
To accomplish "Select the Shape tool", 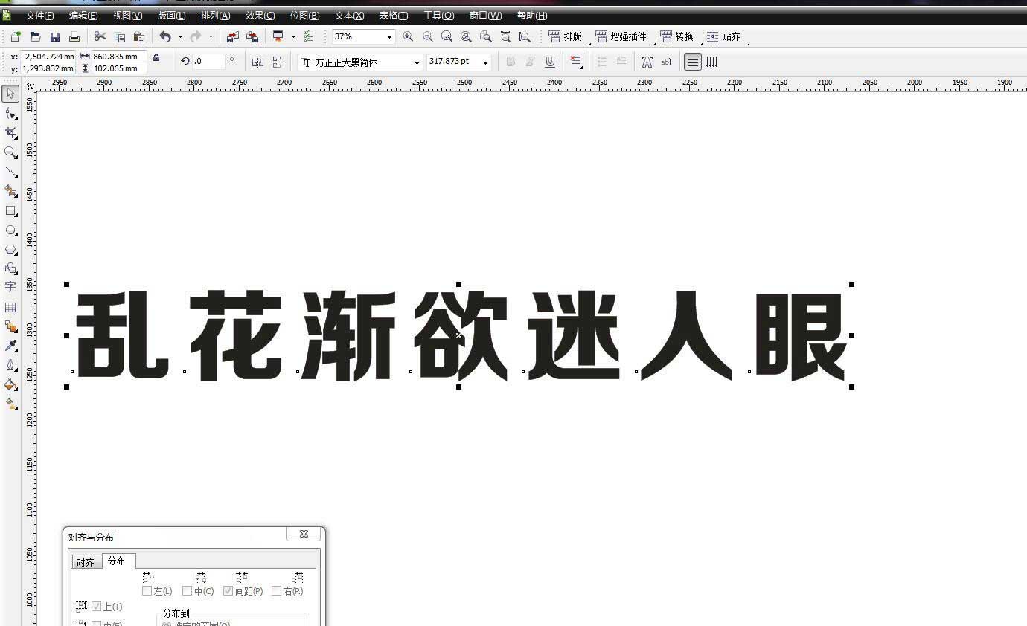I will 10,113.
